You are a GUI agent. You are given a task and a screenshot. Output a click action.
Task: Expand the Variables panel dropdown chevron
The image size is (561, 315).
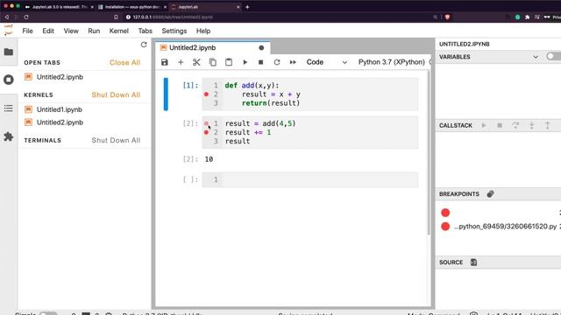pos(536,57)
